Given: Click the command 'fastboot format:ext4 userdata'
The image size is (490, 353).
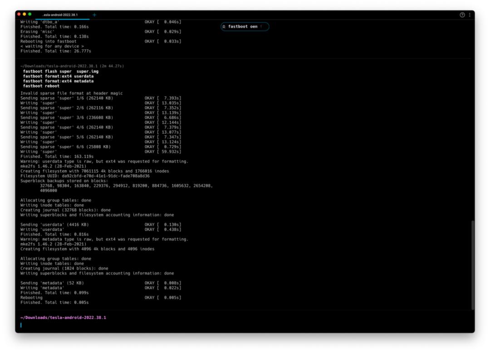Looking at the screenshot, I should pyautogui.click(x=58, y=76).
